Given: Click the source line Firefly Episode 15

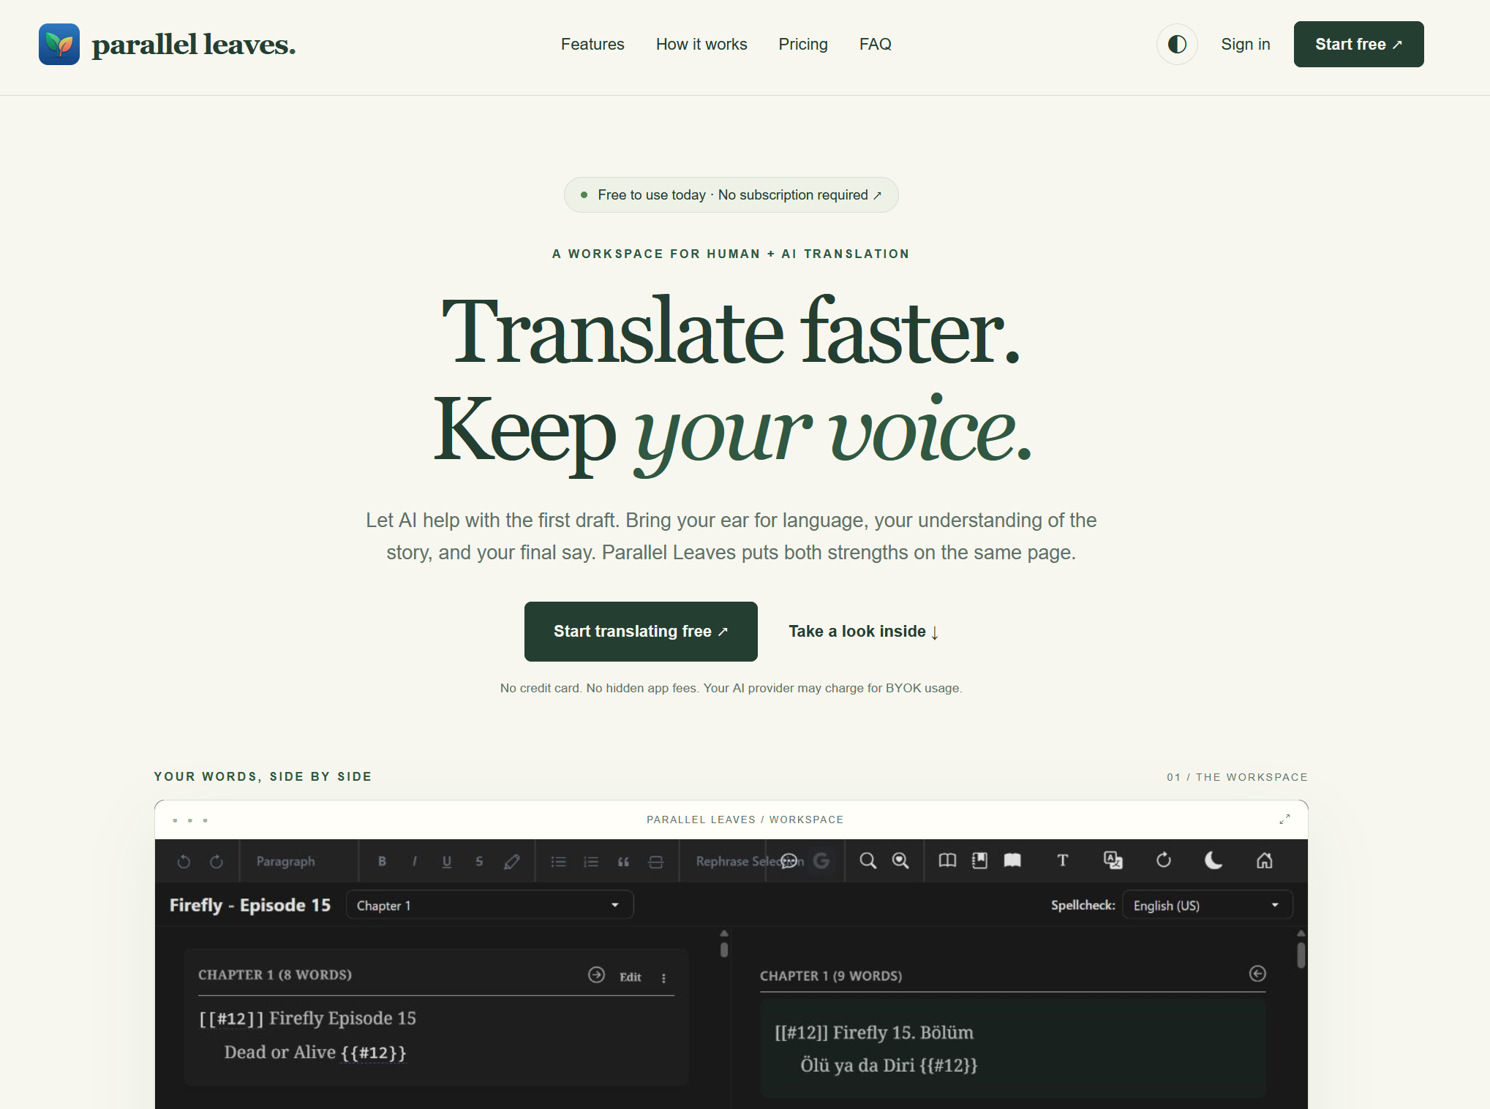Looking at the screenshot, I should (342, 1018).
